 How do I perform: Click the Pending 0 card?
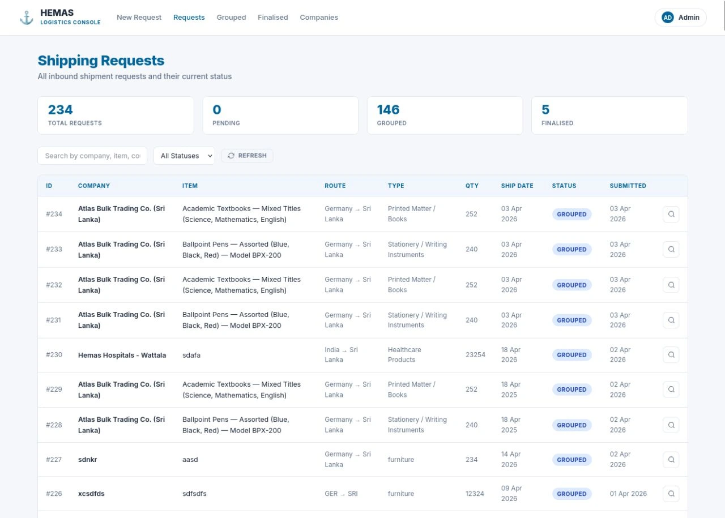[x=280, y=115]
